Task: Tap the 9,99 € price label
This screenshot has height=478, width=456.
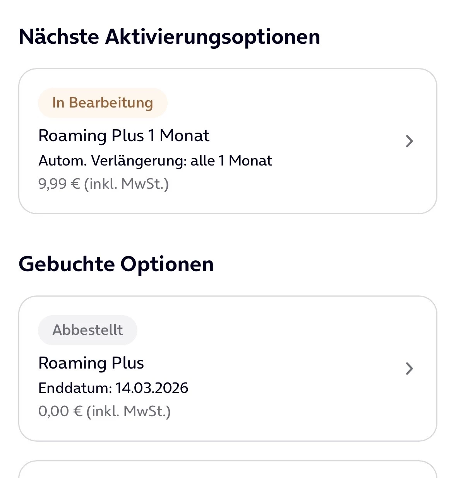Action: [x=59, y=184]
